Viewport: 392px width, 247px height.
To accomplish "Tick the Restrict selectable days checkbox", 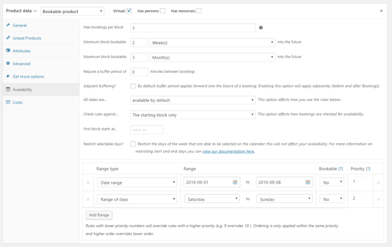I will coord(133,144).
